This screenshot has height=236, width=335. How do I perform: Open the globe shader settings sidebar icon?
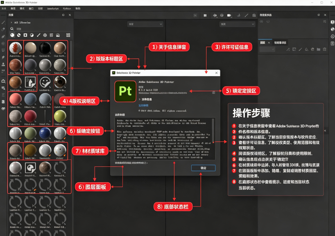click(x=333, y=29)
